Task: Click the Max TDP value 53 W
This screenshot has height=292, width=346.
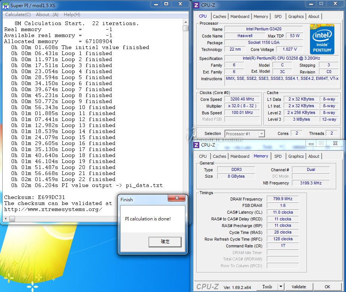Action: (295, 36)
